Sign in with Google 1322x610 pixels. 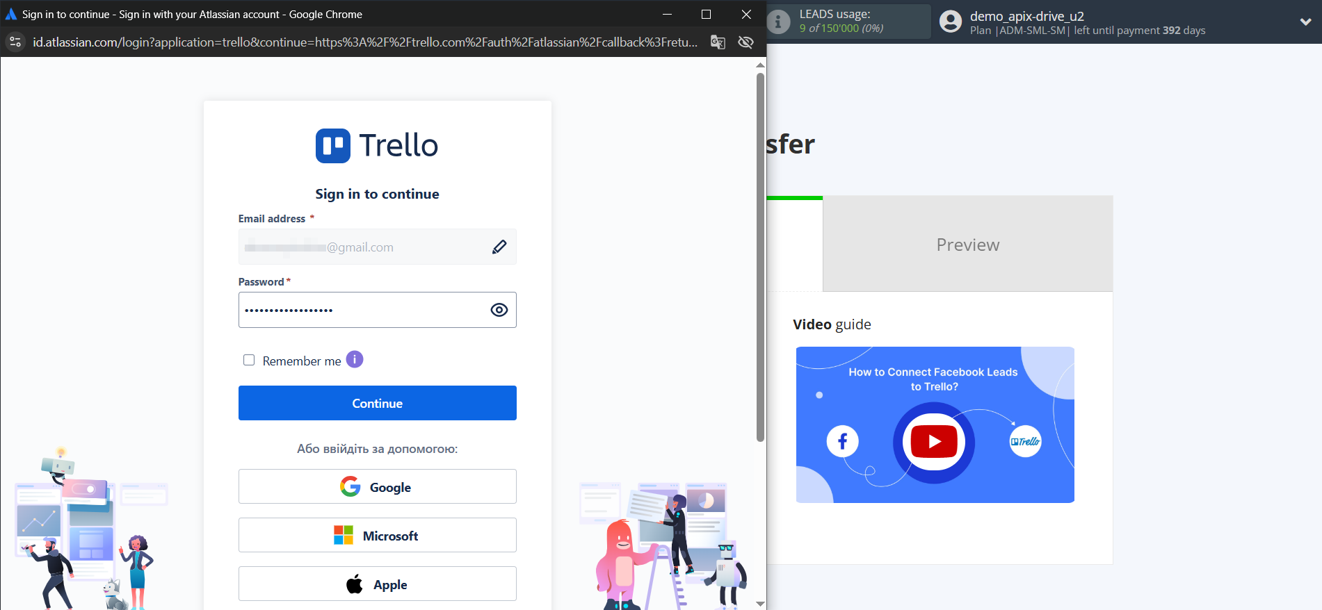[x=377, y=486]
